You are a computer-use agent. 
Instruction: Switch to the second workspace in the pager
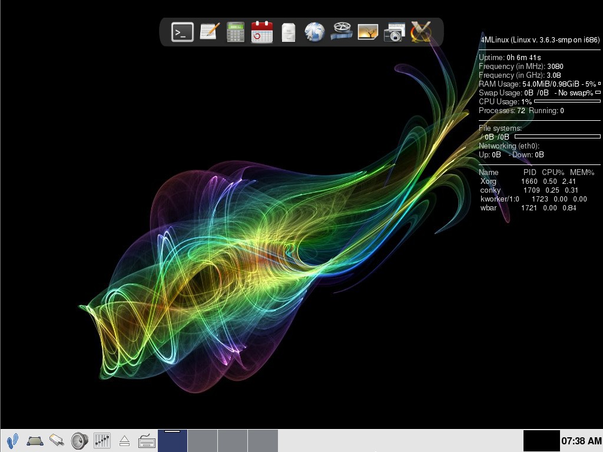pyautogui.click(x=203, y=440)
